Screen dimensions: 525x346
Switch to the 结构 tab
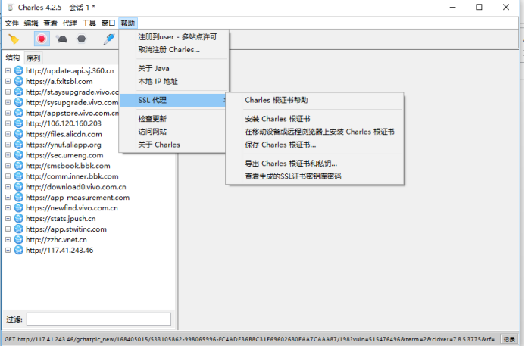pos(13,58)
